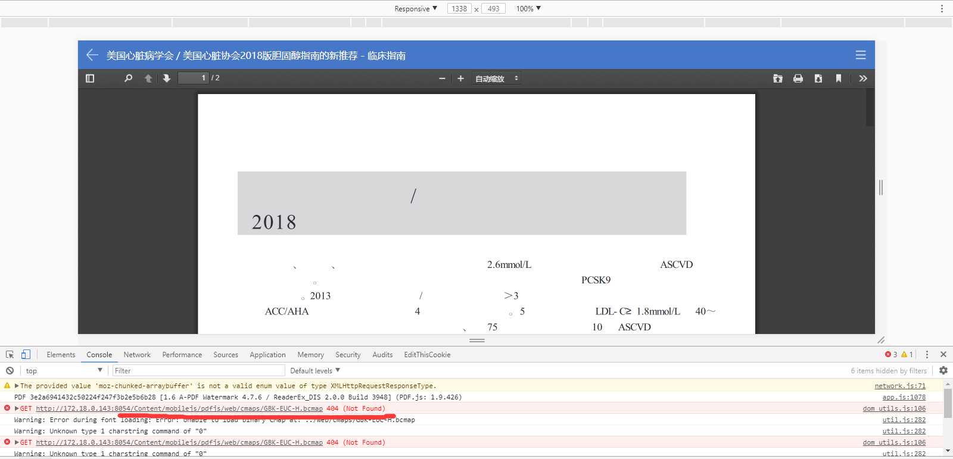This screenshot has height=459, width=953.
Task: Switch to the Network tab
Action: (137, 355)
